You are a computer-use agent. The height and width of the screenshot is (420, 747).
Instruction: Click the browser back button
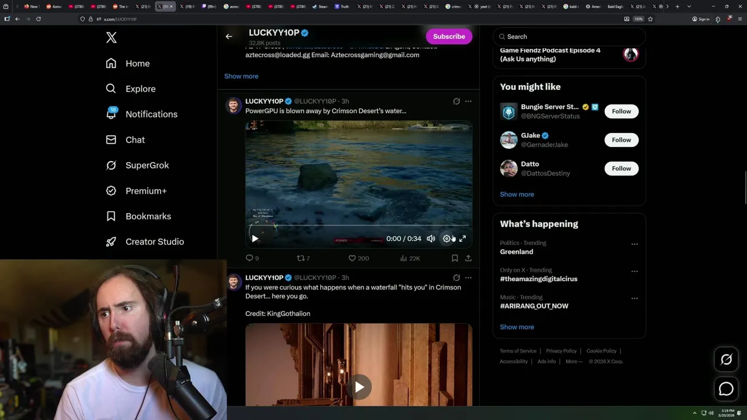18,19
